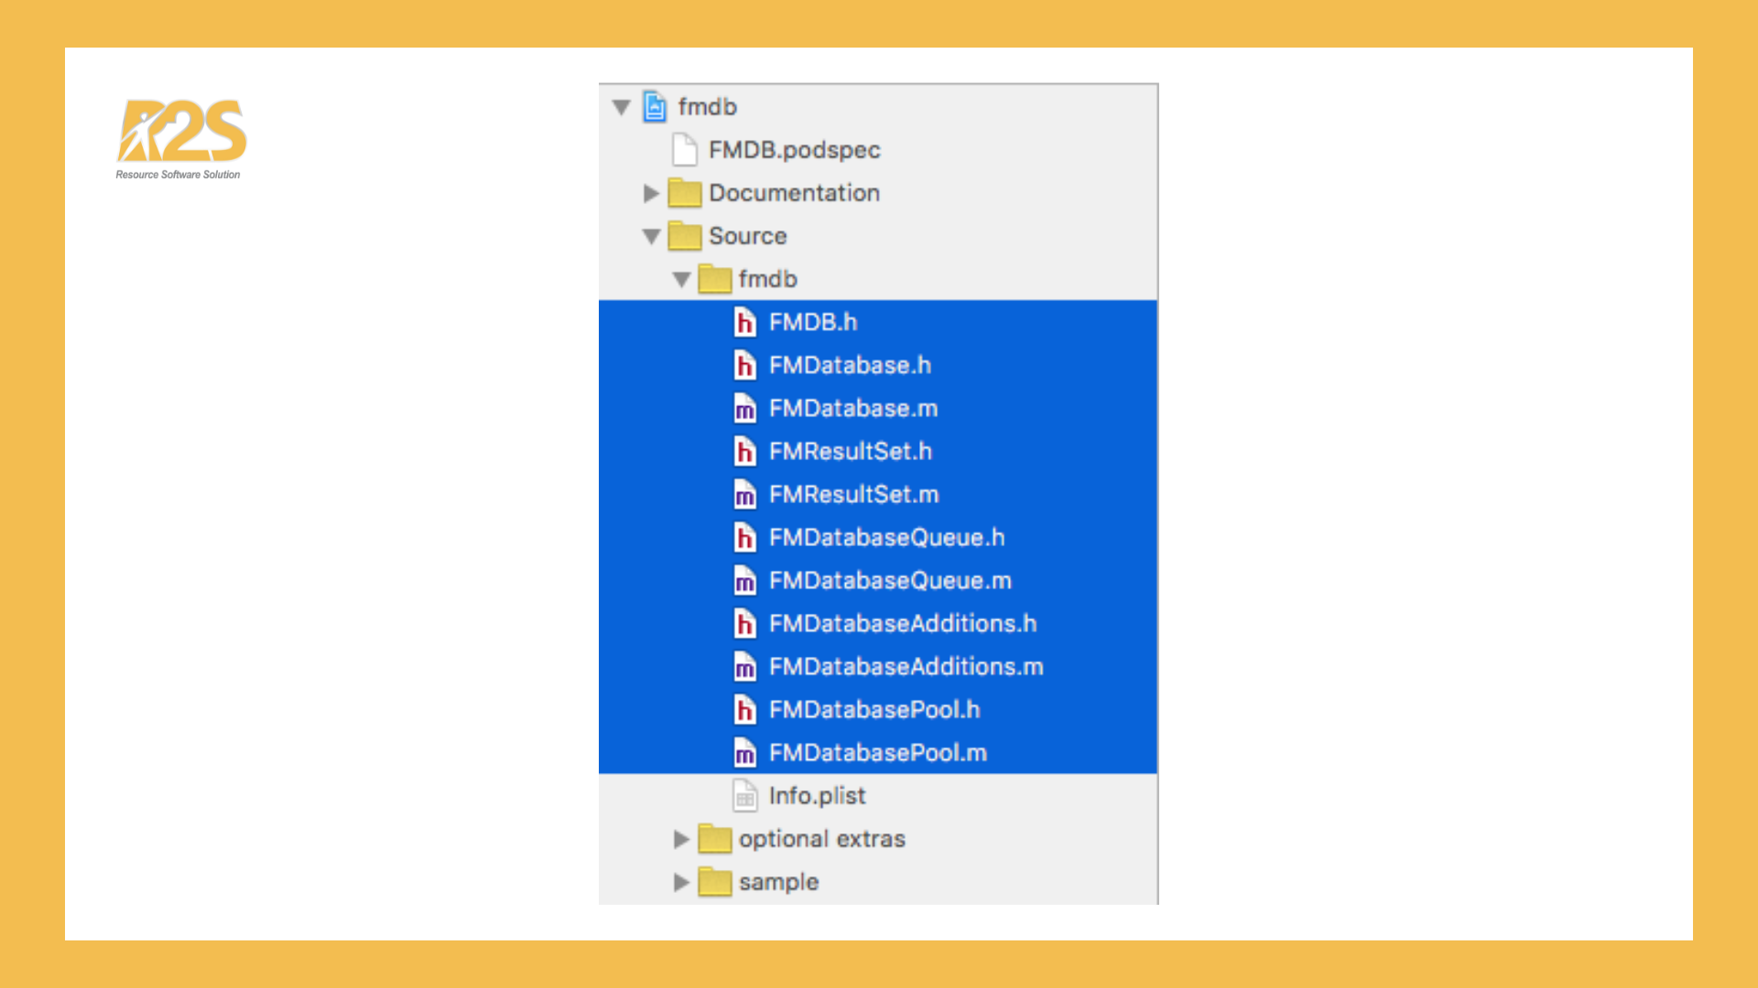The height and width of the screenshot is (988, 1758).
Task: Click the FMDB.podspec blank file icon
Action: coord(684,150)
